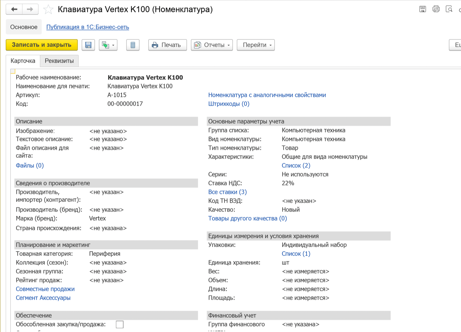
Task: Select the Основное section tab
Action: [24, 27]
